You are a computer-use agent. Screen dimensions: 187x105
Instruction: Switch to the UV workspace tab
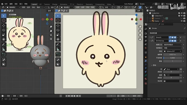pyautogui.click(x=40, y=4)
